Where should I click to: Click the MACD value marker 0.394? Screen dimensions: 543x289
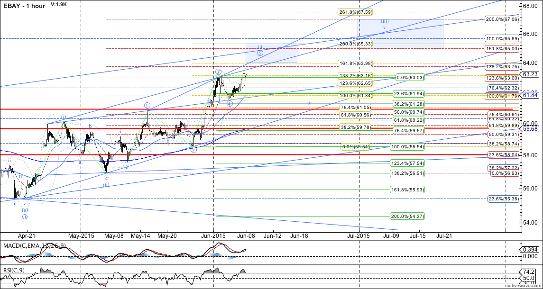[x=530, y=249]
